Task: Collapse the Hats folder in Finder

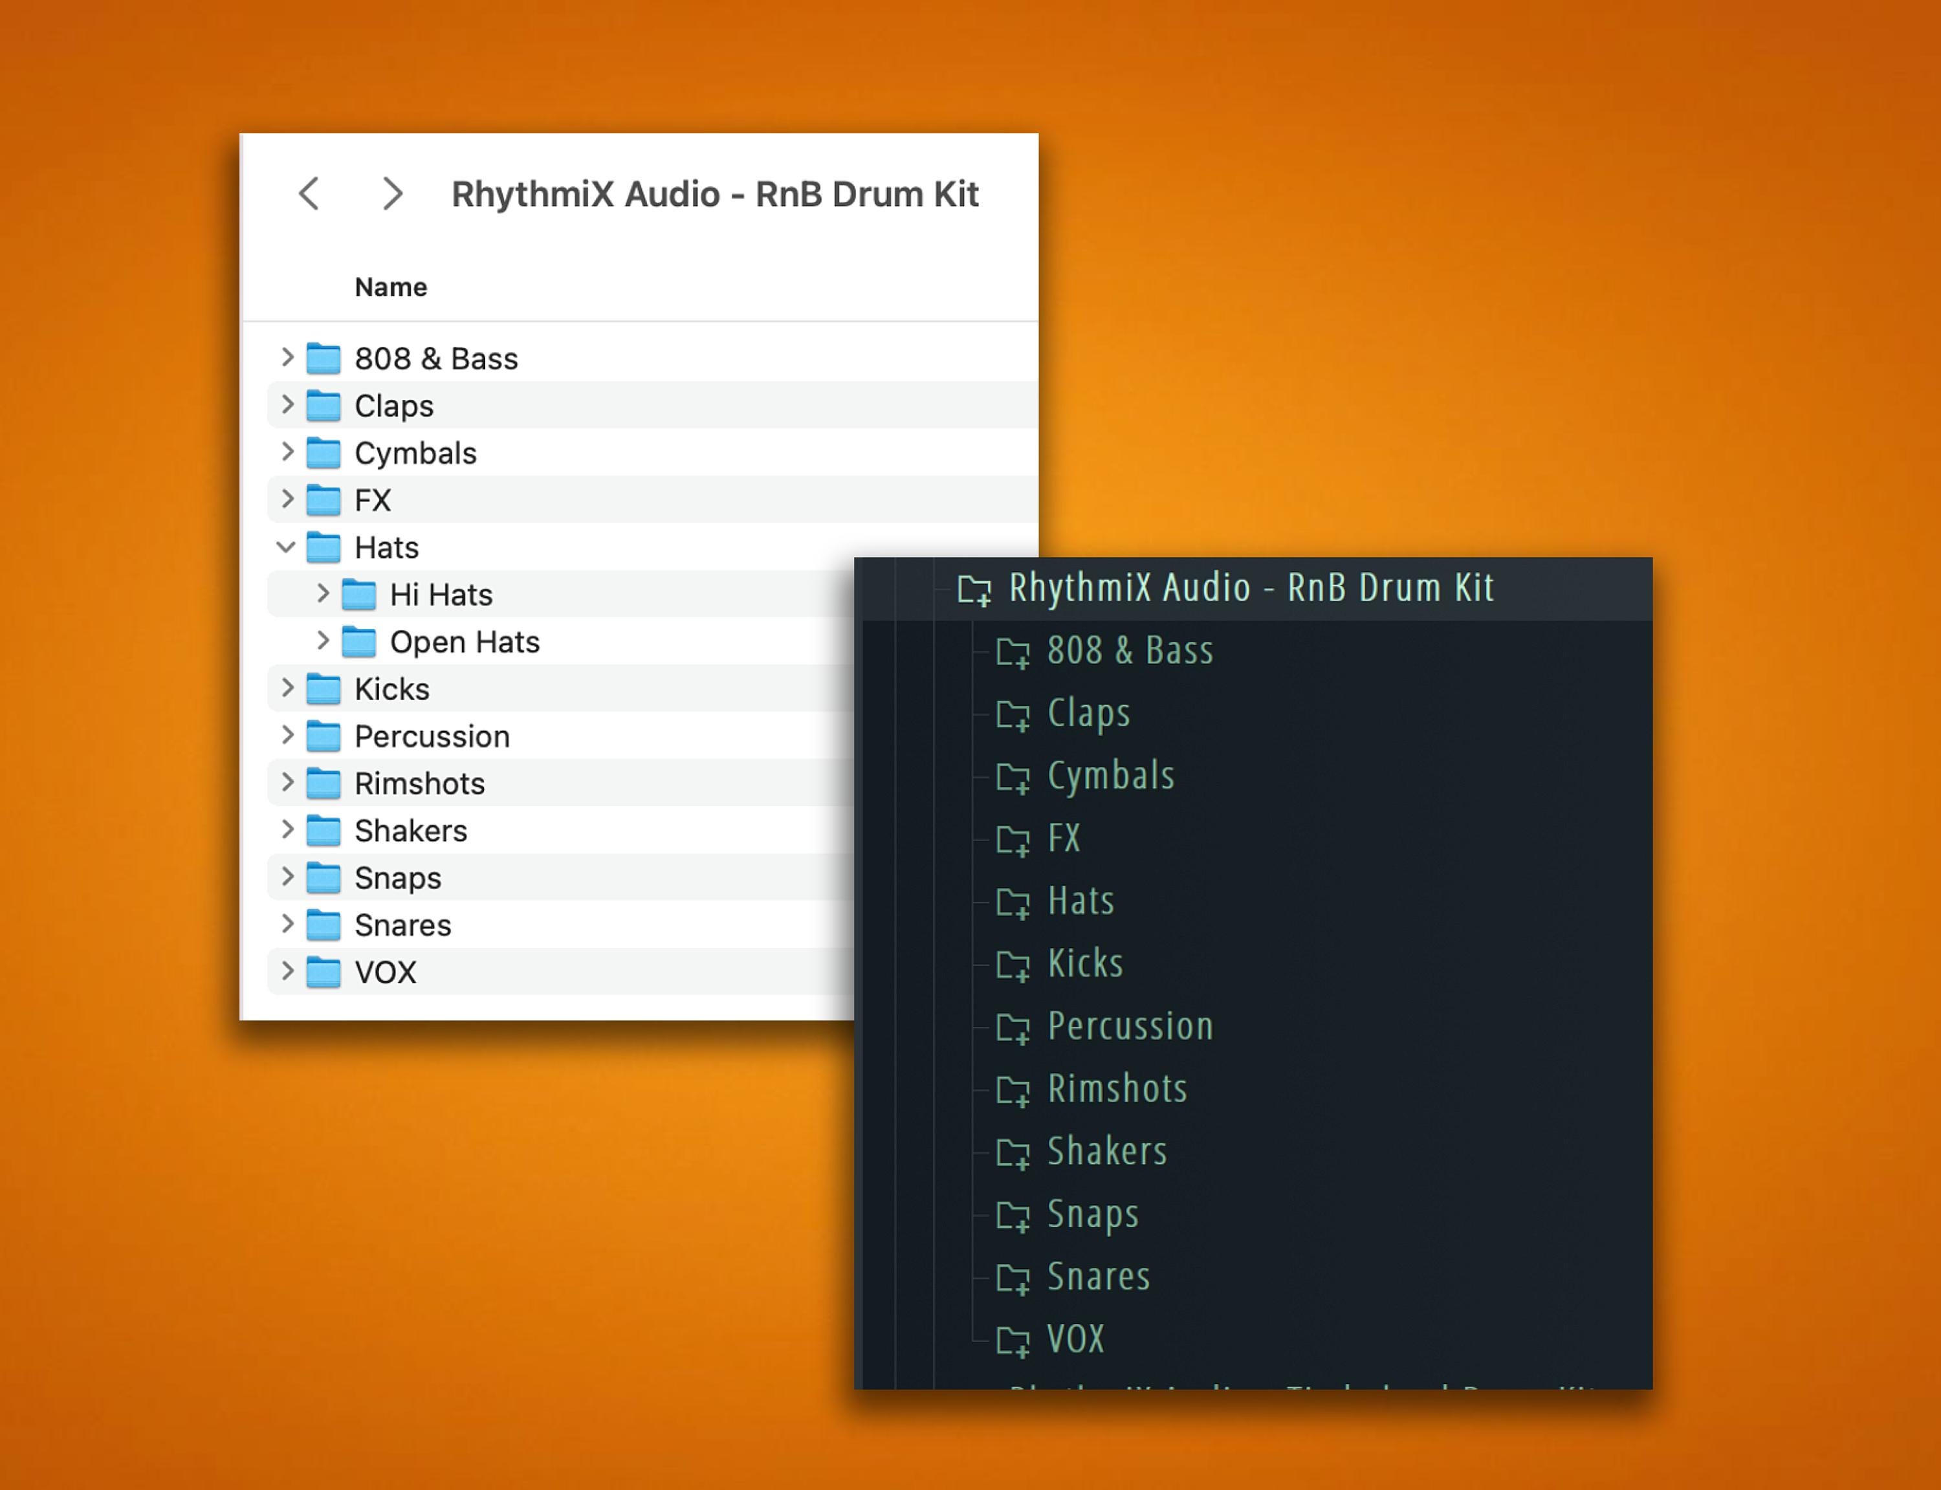Action: [x=285, y=547]
